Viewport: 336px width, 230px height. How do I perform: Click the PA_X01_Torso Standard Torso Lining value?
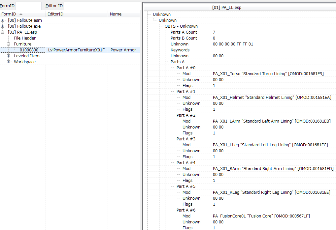(x=268, y=74)
